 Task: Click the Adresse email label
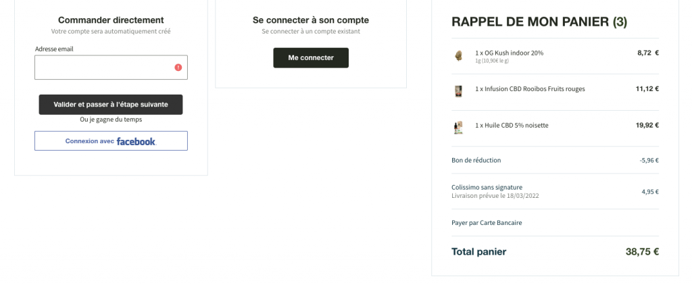[54, 49]
